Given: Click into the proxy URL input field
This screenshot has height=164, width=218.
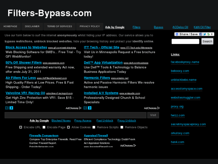Looking at the screenshot, I should 76,115.
